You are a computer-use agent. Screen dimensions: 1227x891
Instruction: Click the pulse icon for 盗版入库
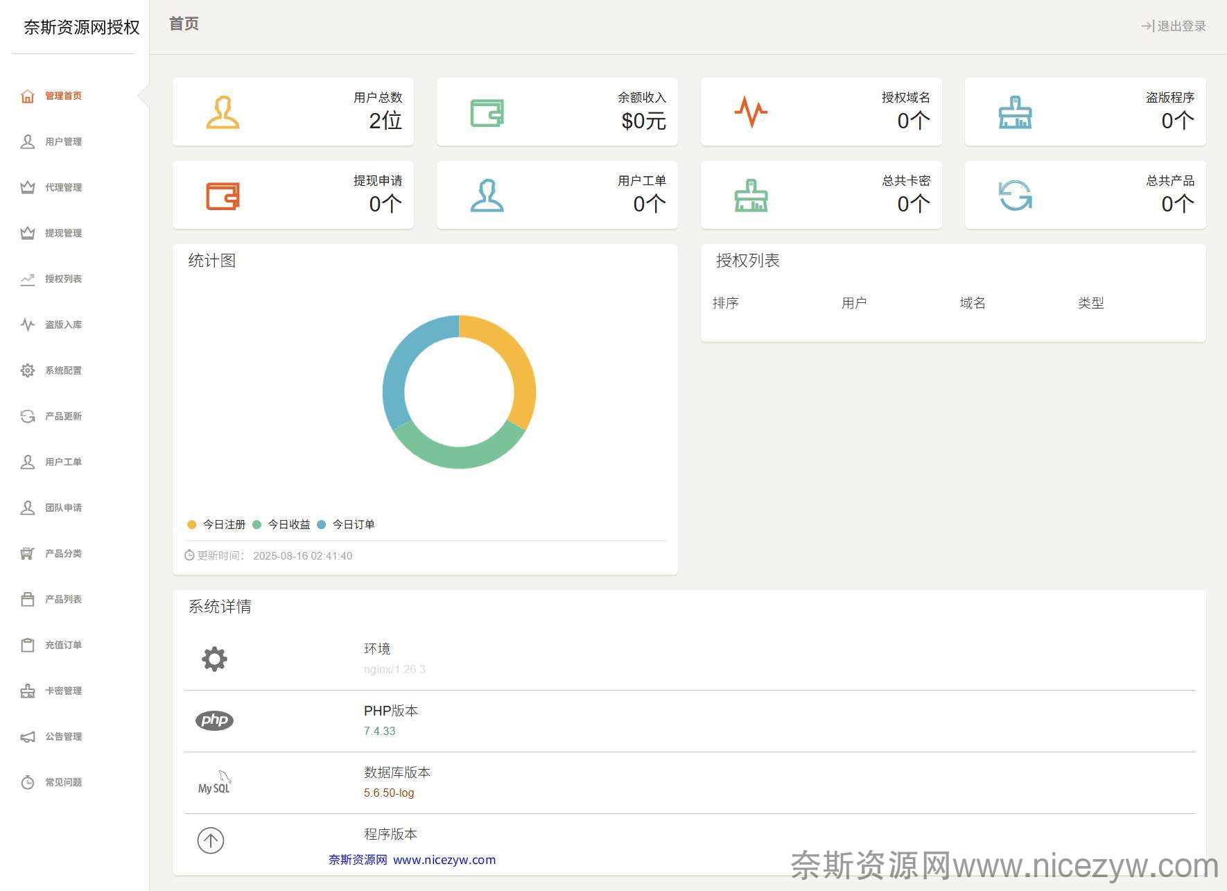pyautogui.click(x=28, y=325)
